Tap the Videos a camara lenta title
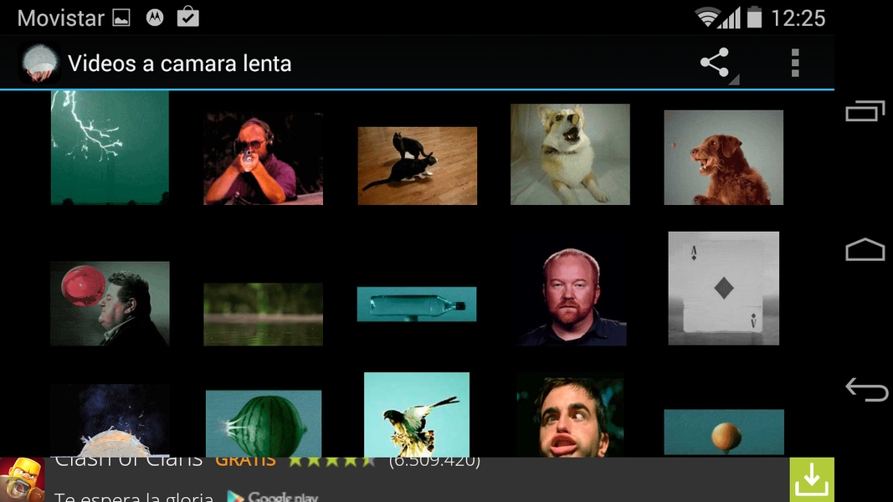 tap(179, 64)
